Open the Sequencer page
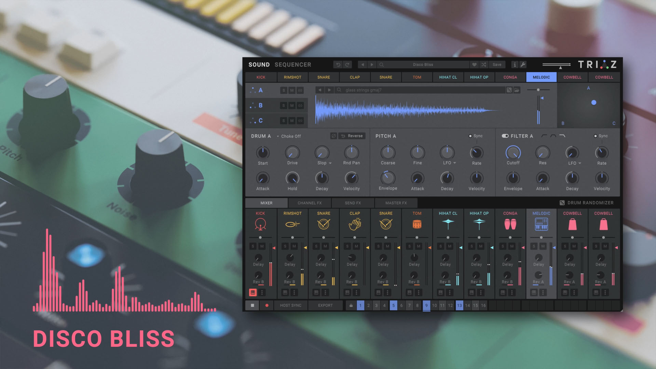656x369 pixels. (293, 65)
